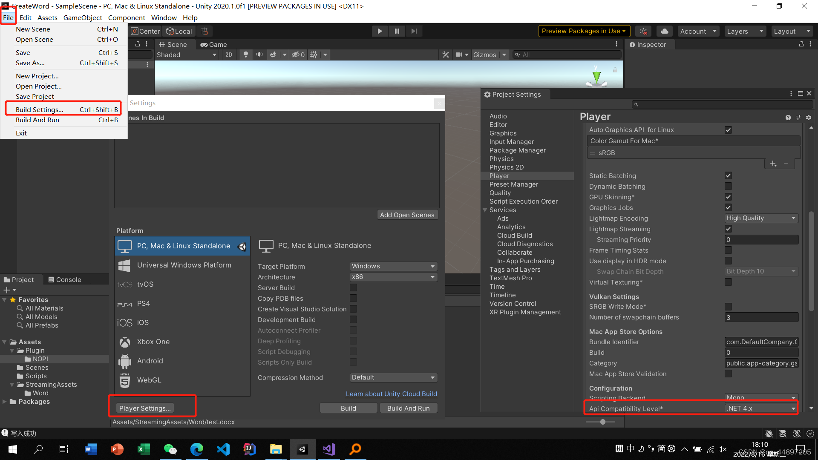818x460 pixels.
Task: Click the audio toggle icon in Scene toolbar
Action: pos(260,55)
